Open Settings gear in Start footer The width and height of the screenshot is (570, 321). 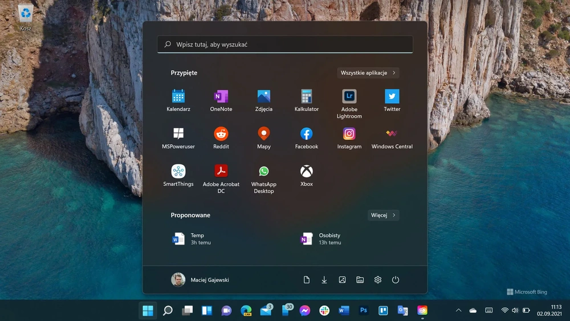point(378,279)
